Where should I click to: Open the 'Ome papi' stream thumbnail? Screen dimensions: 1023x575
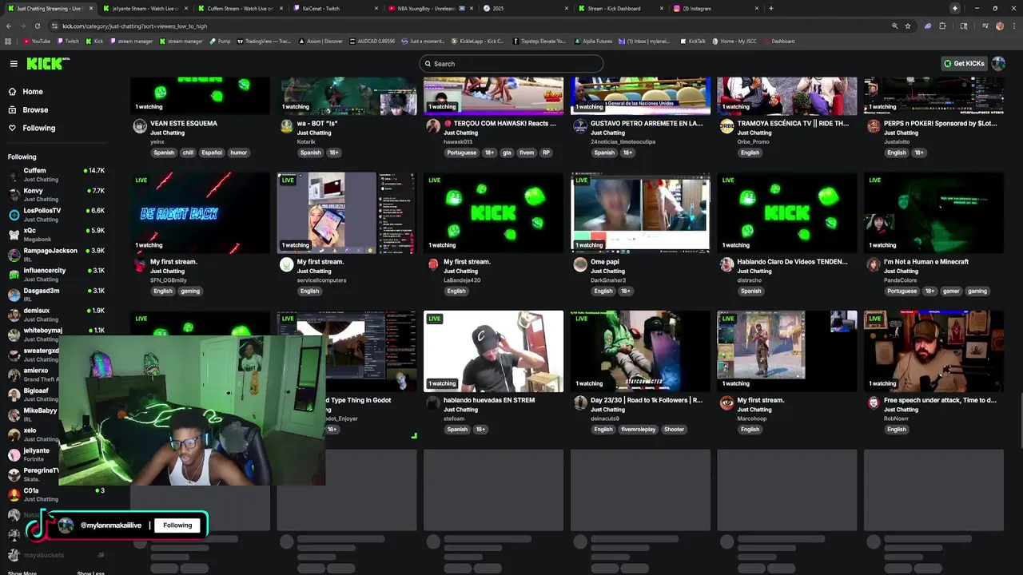[x=640, y=212]
